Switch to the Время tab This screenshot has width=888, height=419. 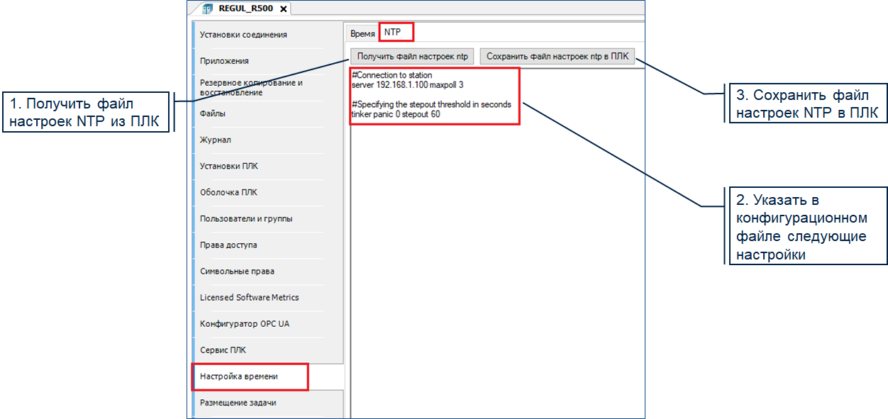(362, 33)
